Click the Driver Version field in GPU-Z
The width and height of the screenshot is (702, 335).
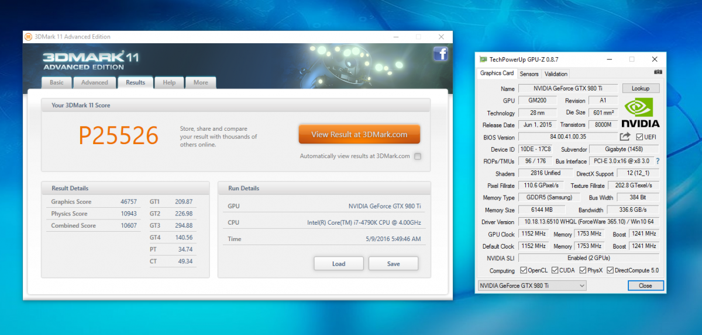[589, 222]
